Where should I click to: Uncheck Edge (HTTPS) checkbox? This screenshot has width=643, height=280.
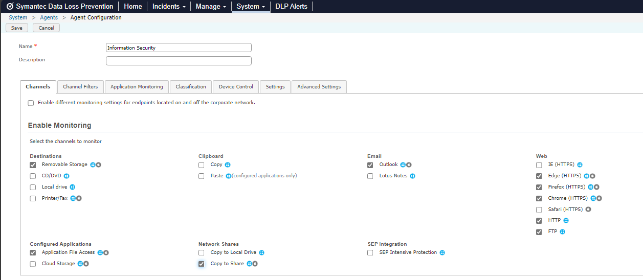(x=539, y=176)
